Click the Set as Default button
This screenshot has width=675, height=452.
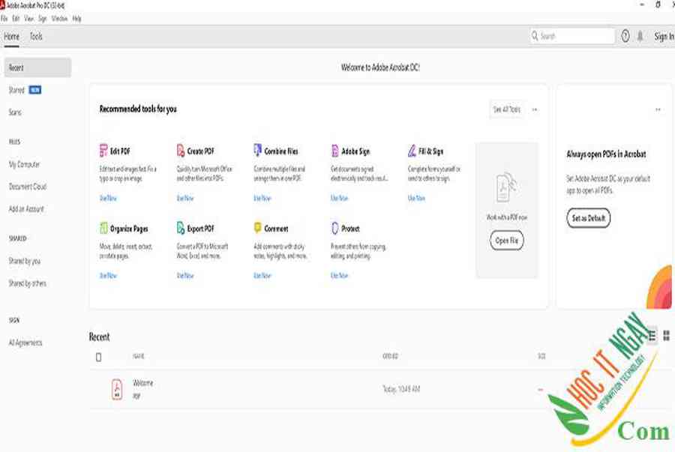588,218
